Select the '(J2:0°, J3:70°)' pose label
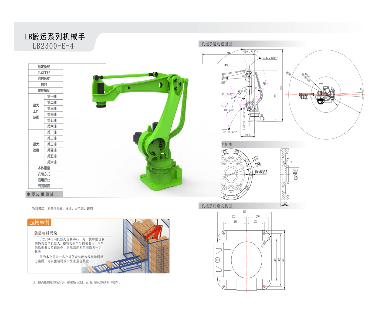This screenshot has height=324, width=378. [x=250, y=51]
